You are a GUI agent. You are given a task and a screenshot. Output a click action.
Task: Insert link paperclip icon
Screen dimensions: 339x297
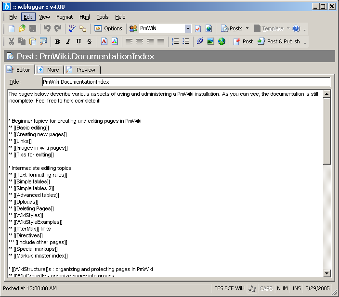coord(200,41)
